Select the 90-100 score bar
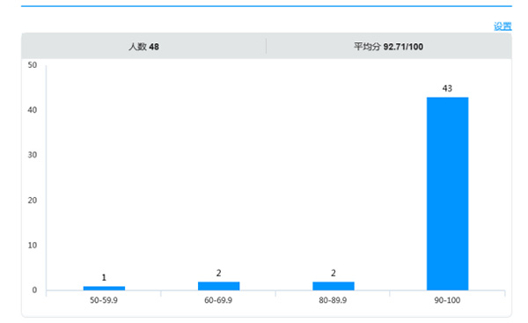 point(448,194)
